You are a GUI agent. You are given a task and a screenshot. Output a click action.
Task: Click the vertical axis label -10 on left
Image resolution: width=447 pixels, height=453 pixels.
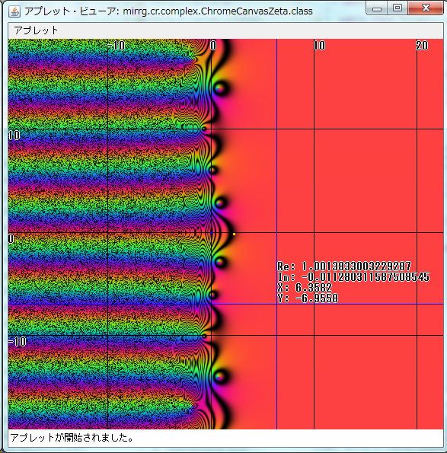coord(18,342)
